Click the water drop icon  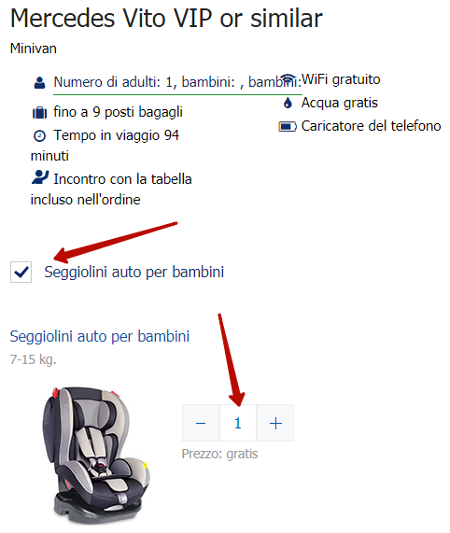[x=288, y=103]
